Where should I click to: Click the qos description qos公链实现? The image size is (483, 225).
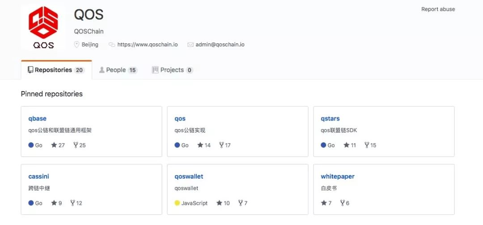point(190,130)
